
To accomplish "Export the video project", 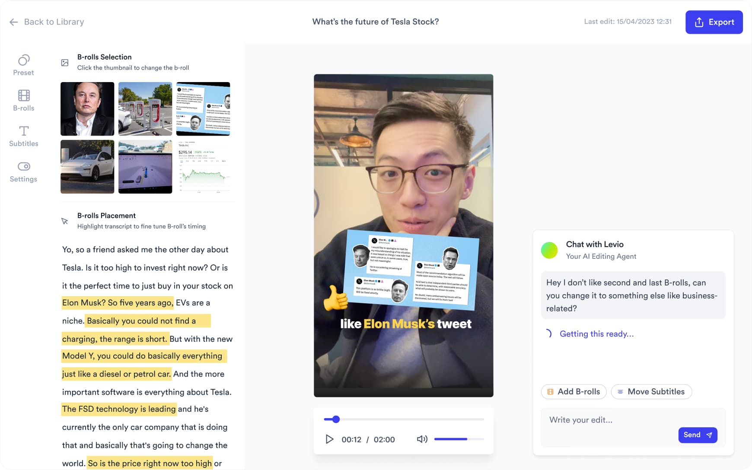I will pos(714,22).
